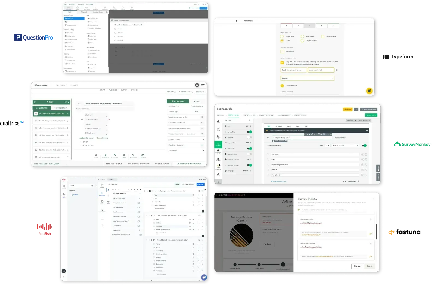Viewport: 437px width, 285px height.
Task: Open the yellow chat bubble in Typeform panel
Action: pyautogui.click(x=369, y=91)
